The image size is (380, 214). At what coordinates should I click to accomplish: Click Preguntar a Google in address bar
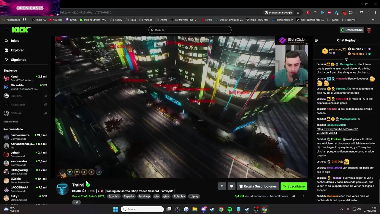point(278,12)
